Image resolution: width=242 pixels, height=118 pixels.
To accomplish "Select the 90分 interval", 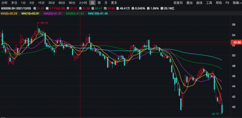I will pyautogui.click(x=72, y=3).
